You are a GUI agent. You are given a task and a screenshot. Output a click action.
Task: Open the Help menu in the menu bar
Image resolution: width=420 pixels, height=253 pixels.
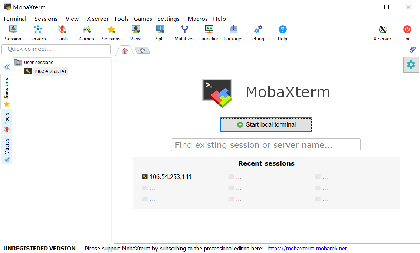[x=219, y=19]
